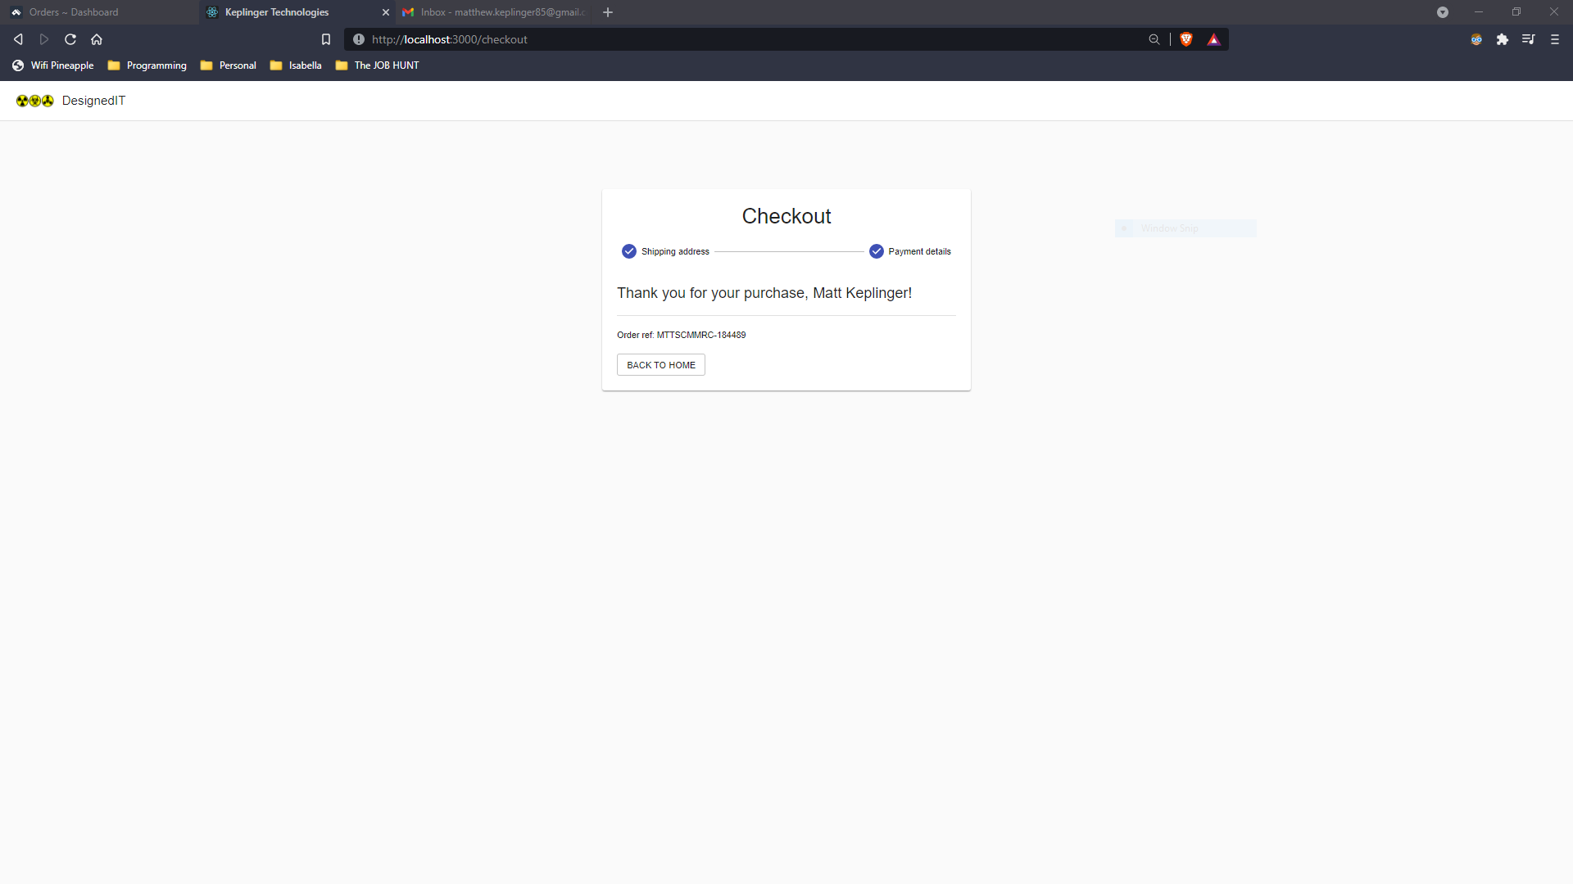This screenshot has height=884, width=1573.
Task: Click the thank you message text
Action: (764, 293)
